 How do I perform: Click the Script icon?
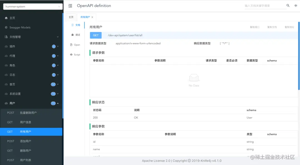71,55
